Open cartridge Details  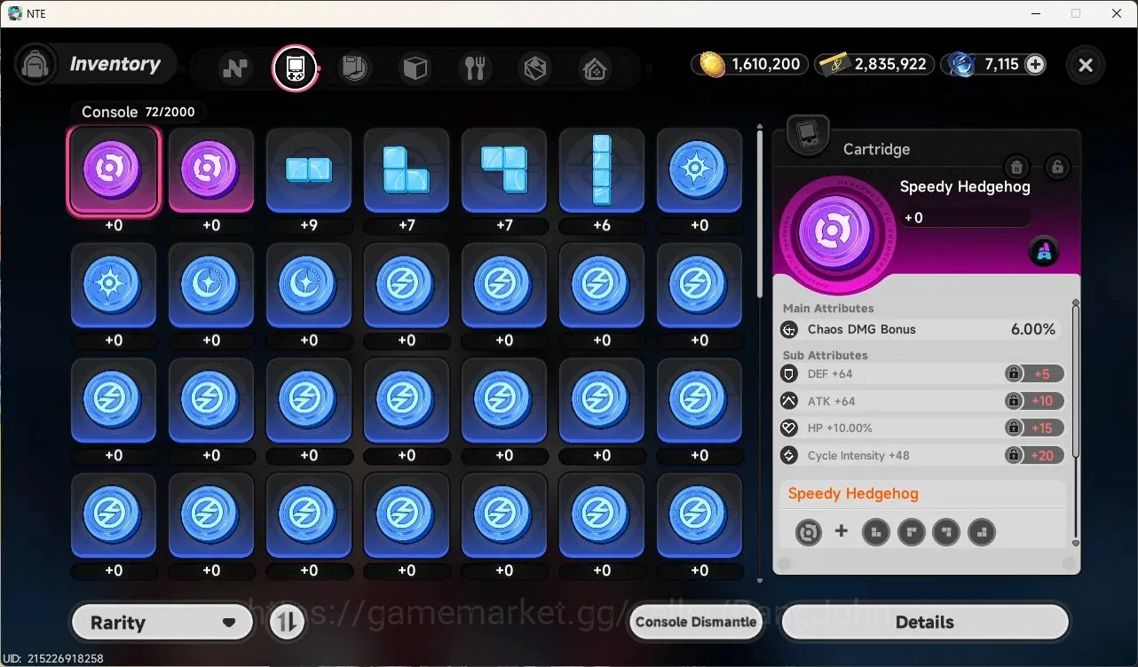coord(925,622)
